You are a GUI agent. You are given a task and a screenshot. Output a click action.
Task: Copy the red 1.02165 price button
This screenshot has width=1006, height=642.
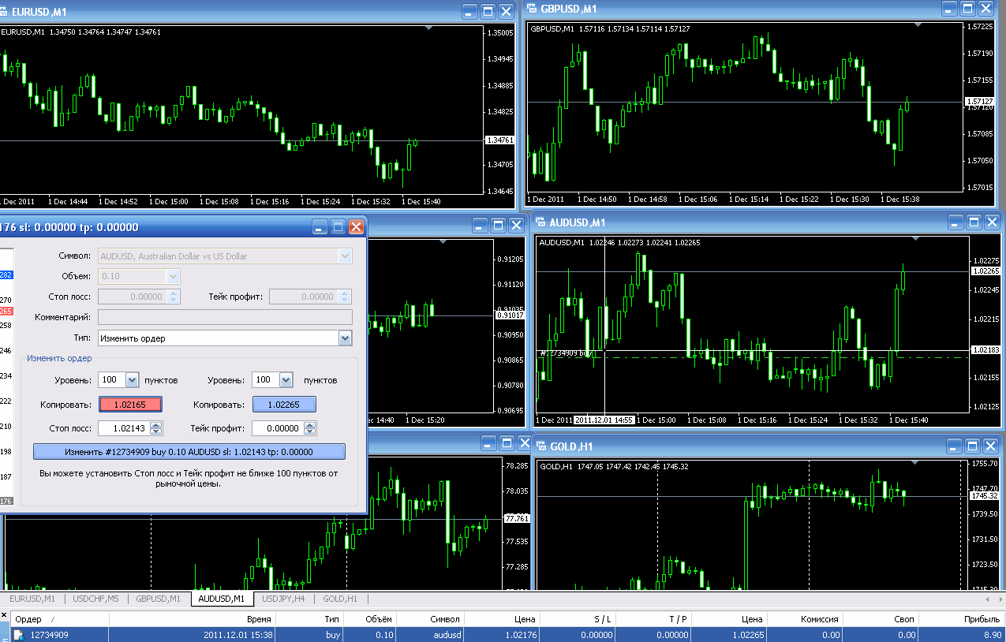[131, 405]
